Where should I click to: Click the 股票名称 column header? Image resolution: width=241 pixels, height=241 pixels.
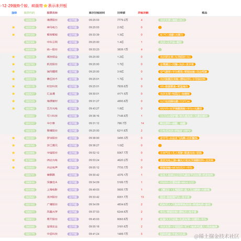[52, 13]
